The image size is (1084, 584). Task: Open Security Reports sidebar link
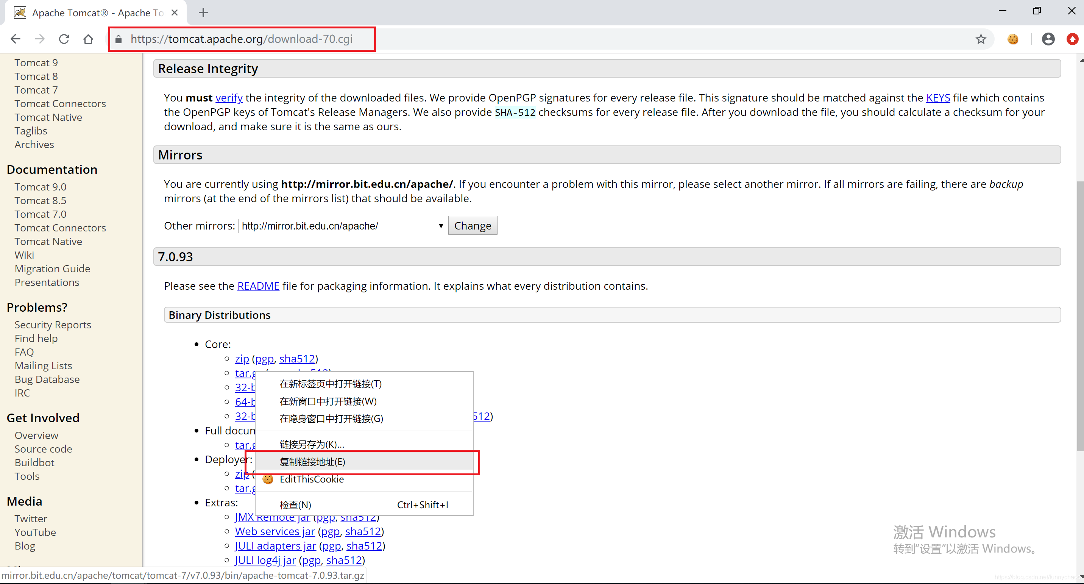[x=53, y=325]
